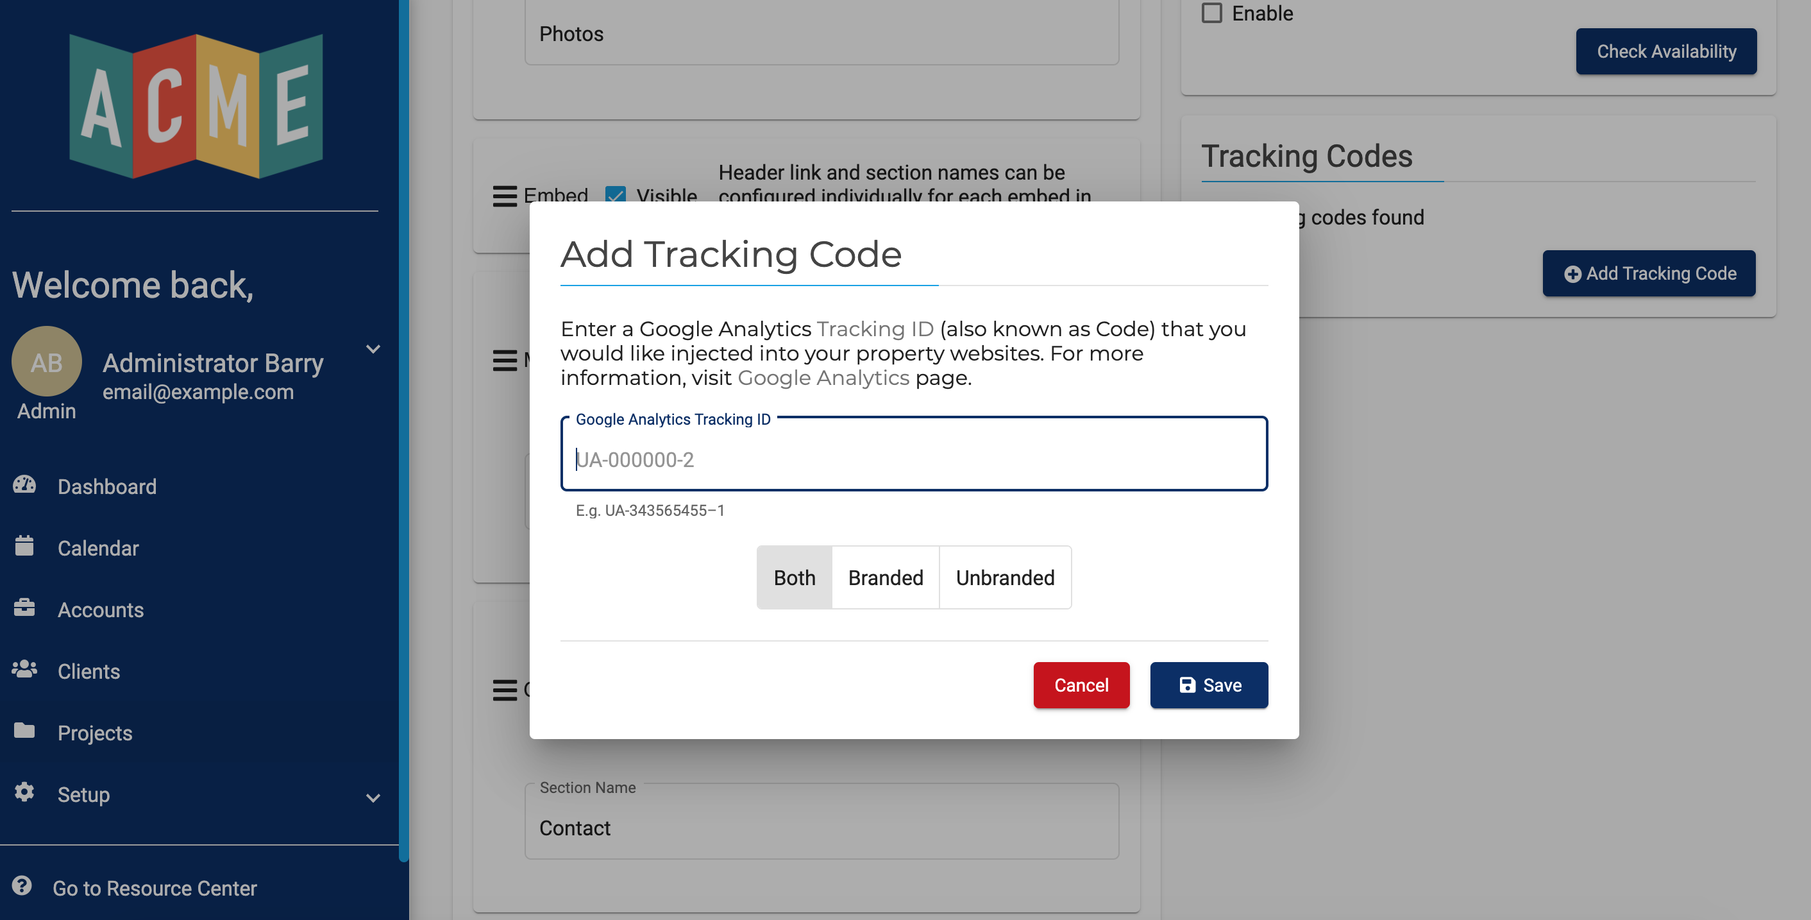
Task: Open the ACME logo home menu
Action: [198, 106]
